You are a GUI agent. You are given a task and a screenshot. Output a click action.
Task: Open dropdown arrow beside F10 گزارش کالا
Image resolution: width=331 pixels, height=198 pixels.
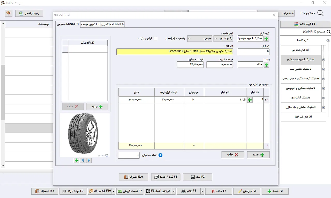coord(114,191)
